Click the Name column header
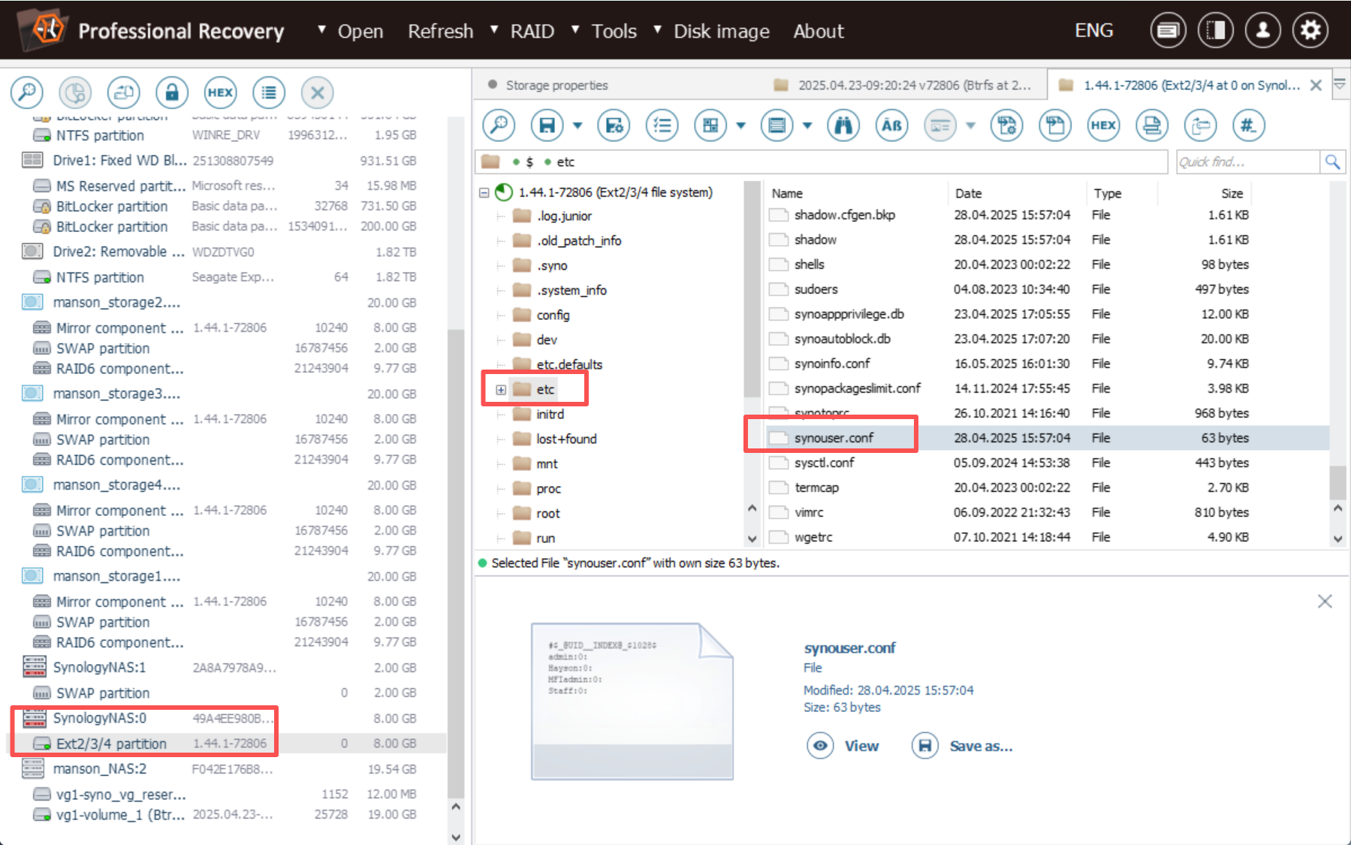The height and width of the screenshot is (845, 1351). point(787,193)
